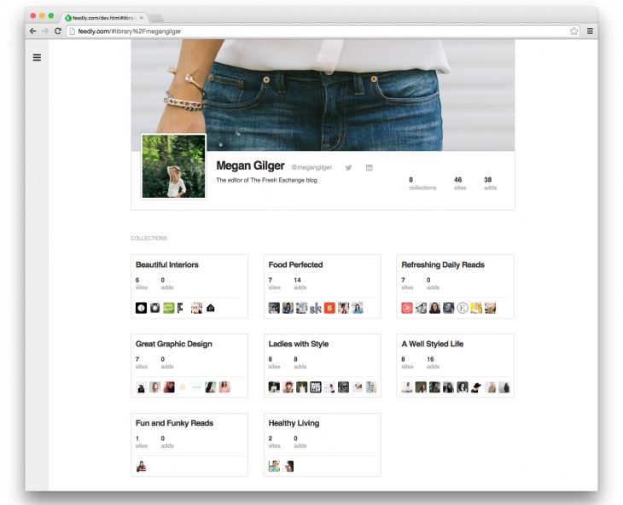Click Megan Gilger's Twitter icon
The width and height of the screenshot is (623, 505).
click(348, 167)
